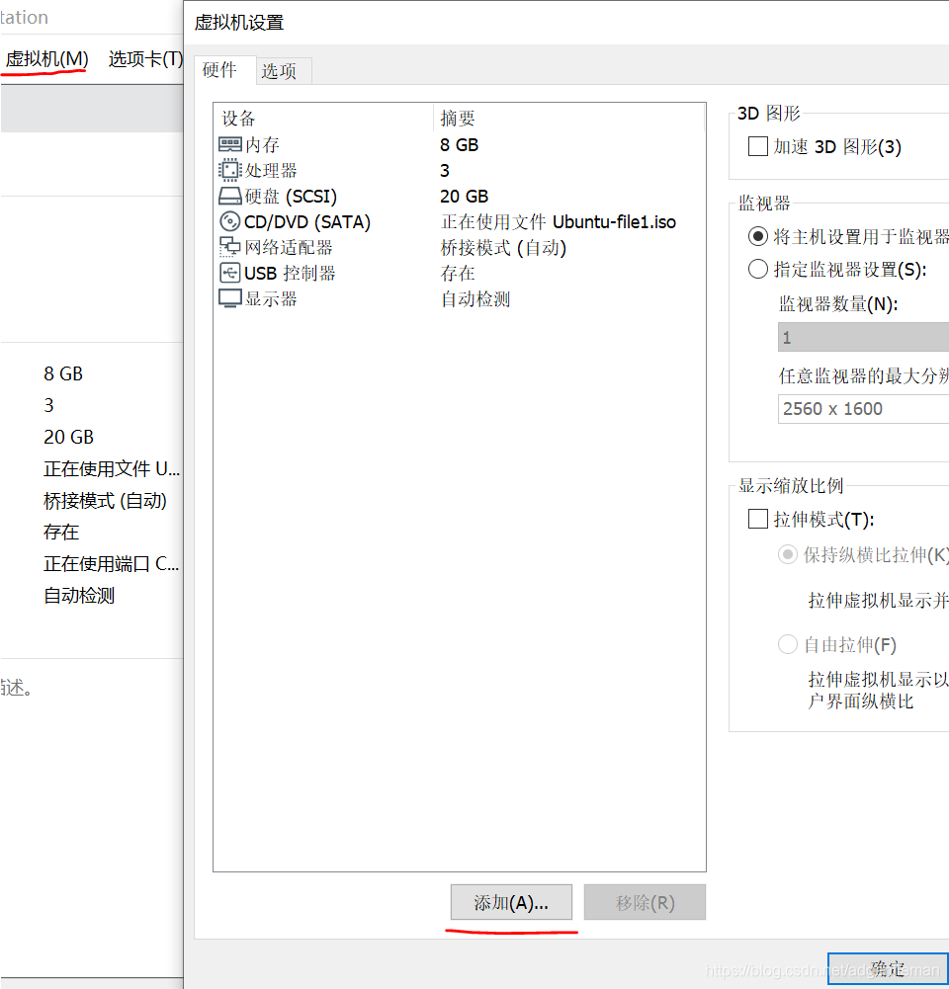Click the processor (处理器) chip icon
The height and width of the screenshot is (989, 949).
pos(229,170)
